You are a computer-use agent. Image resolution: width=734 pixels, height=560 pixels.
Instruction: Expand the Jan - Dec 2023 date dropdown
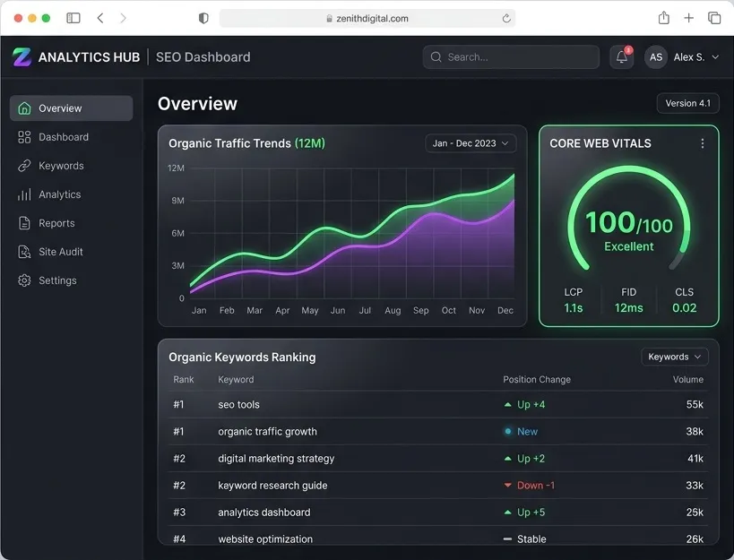471,143
